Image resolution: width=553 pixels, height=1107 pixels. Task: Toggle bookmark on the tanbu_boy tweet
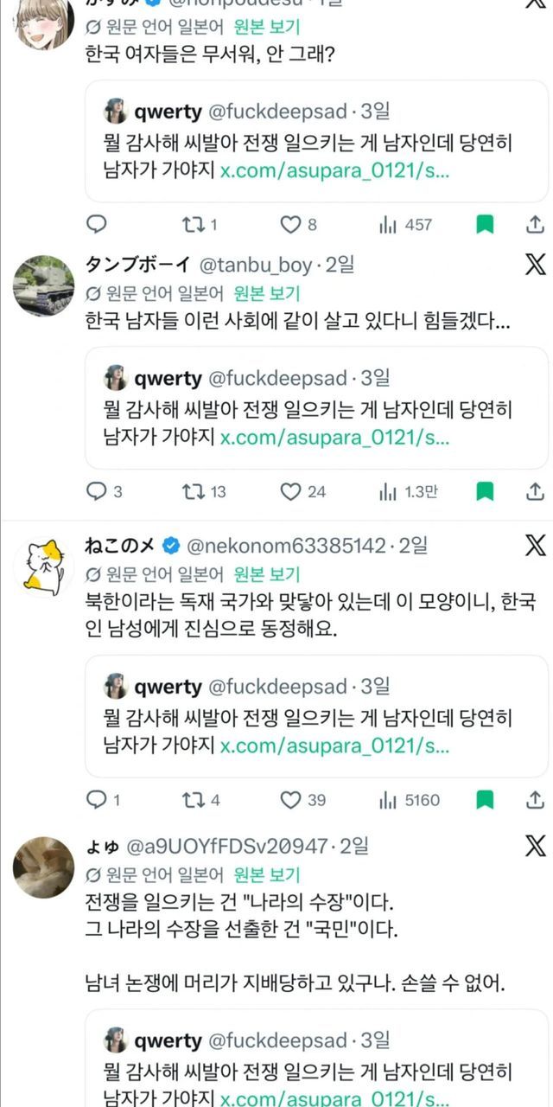pos(486,492)
